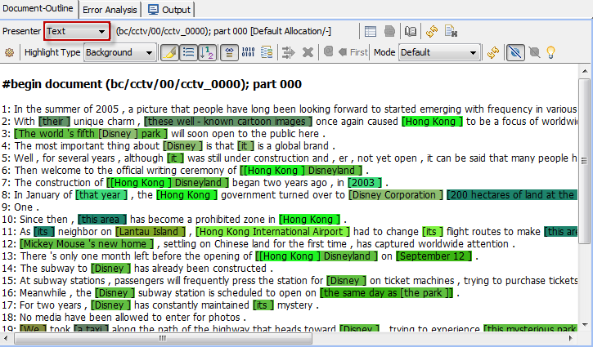Click the gray X delete icon
Viewport: 593px width, 347px height.
tap(308, 52)
